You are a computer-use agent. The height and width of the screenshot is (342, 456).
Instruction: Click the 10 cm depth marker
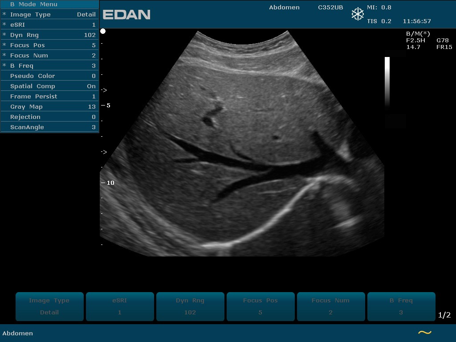[110, 183]
